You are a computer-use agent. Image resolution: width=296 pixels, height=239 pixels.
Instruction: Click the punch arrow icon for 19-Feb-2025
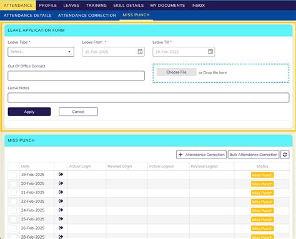(x=61, y=174)
